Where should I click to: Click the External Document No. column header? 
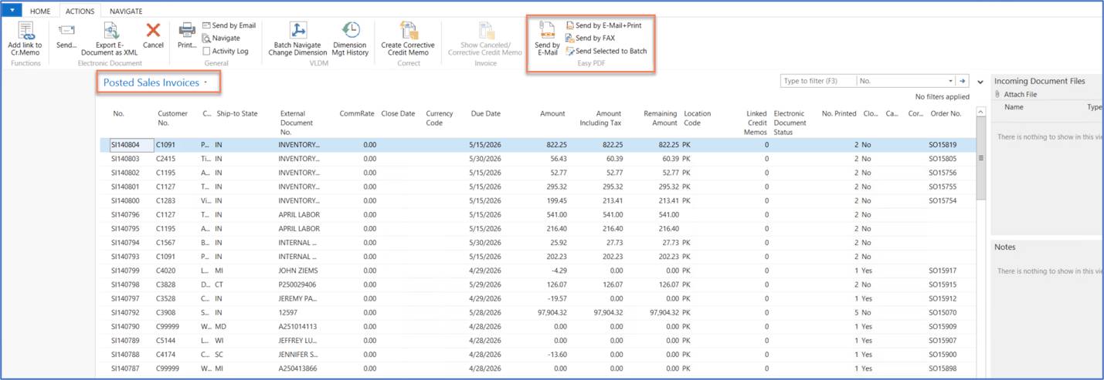pos(297,123)
